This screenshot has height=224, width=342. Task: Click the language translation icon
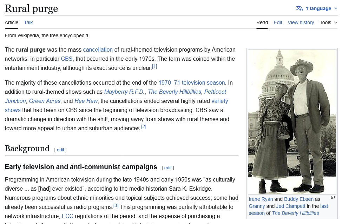click(x=300, y=8)
